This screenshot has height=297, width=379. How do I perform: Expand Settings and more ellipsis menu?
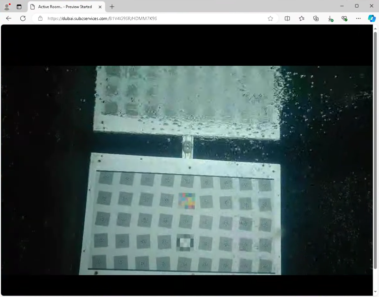pyautogui.click(x=358, y=19)
